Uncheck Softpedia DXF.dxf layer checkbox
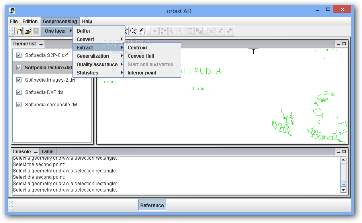 tap(19, 92)
